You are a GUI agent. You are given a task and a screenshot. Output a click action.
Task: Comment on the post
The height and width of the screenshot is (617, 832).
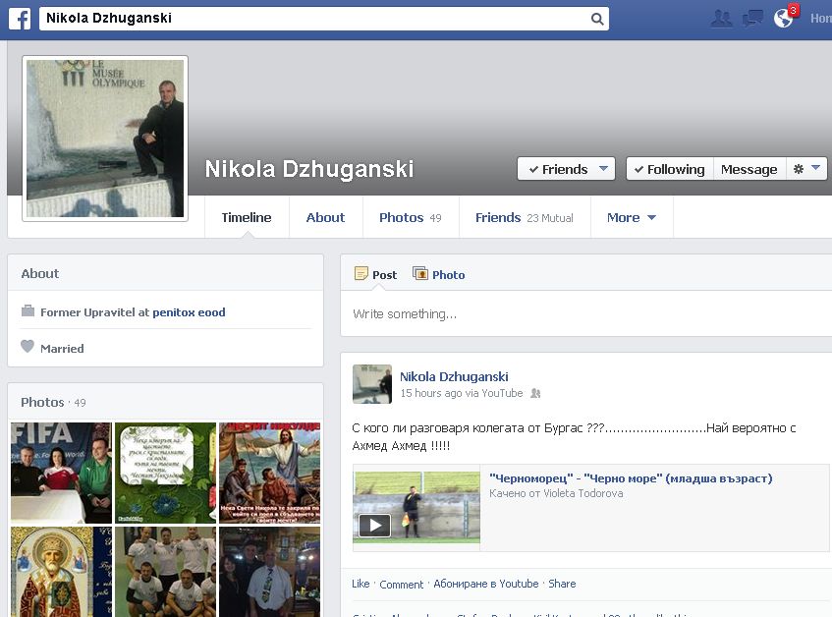pos(401,585)
